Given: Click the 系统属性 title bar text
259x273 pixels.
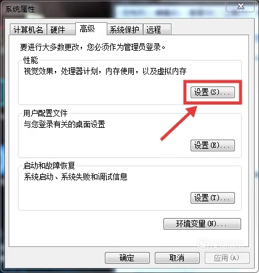Looking at the screenshot, I should coord(20,9).
